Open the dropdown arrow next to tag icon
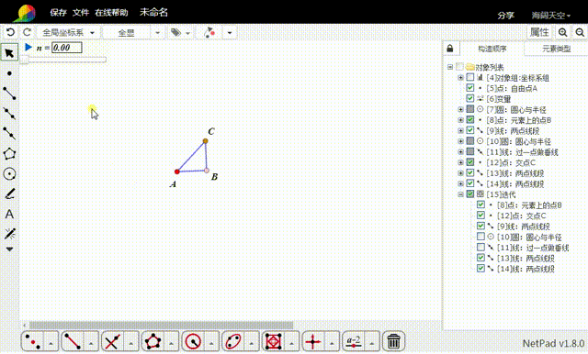The image size is (588, 354). pos(187,33)
